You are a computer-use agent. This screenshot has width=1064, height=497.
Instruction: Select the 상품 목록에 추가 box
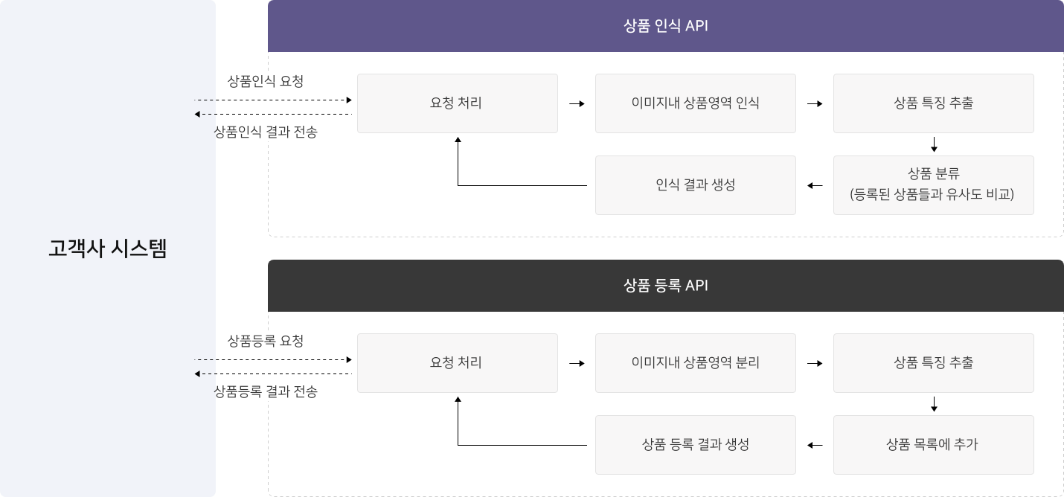[933, 445]
